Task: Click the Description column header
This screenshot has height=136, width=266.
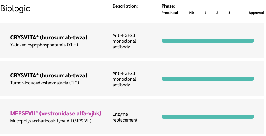Action: coord(125,6)
